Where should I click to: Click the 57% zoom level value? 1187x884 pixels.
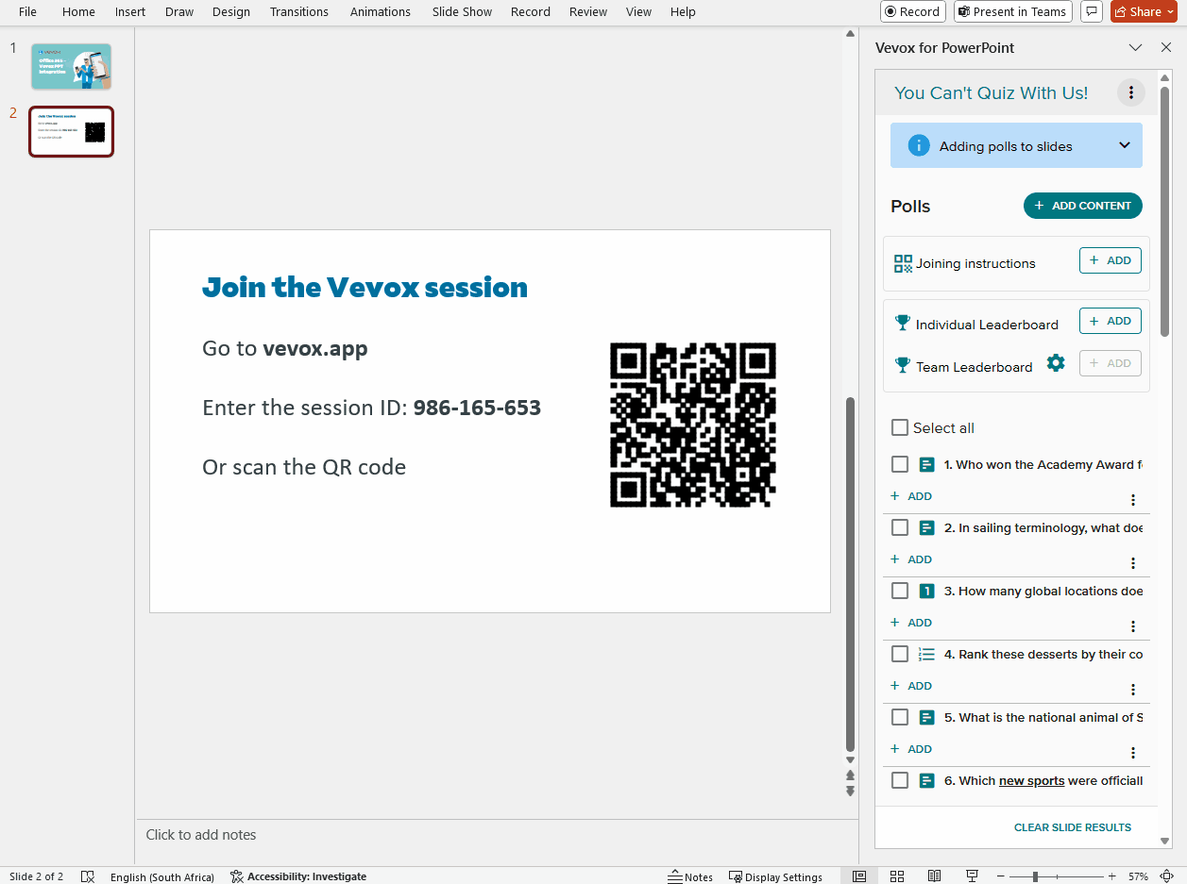[x=1138, y=876]
